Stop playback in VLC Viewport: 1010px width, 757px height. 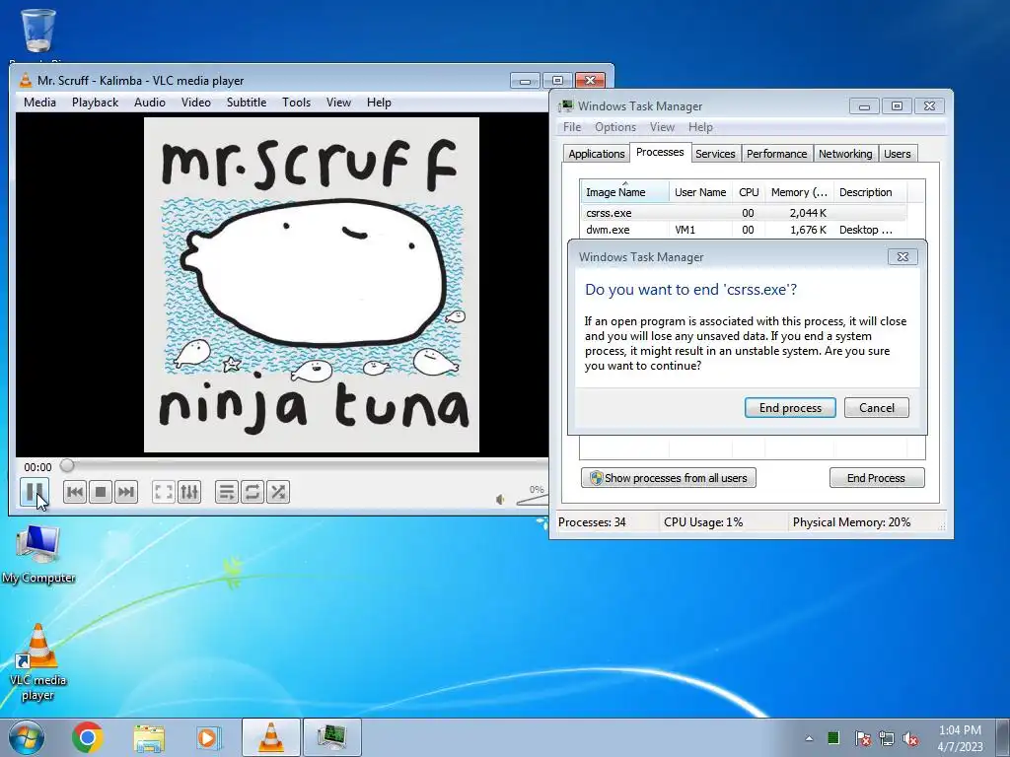(x=101, y=492)
